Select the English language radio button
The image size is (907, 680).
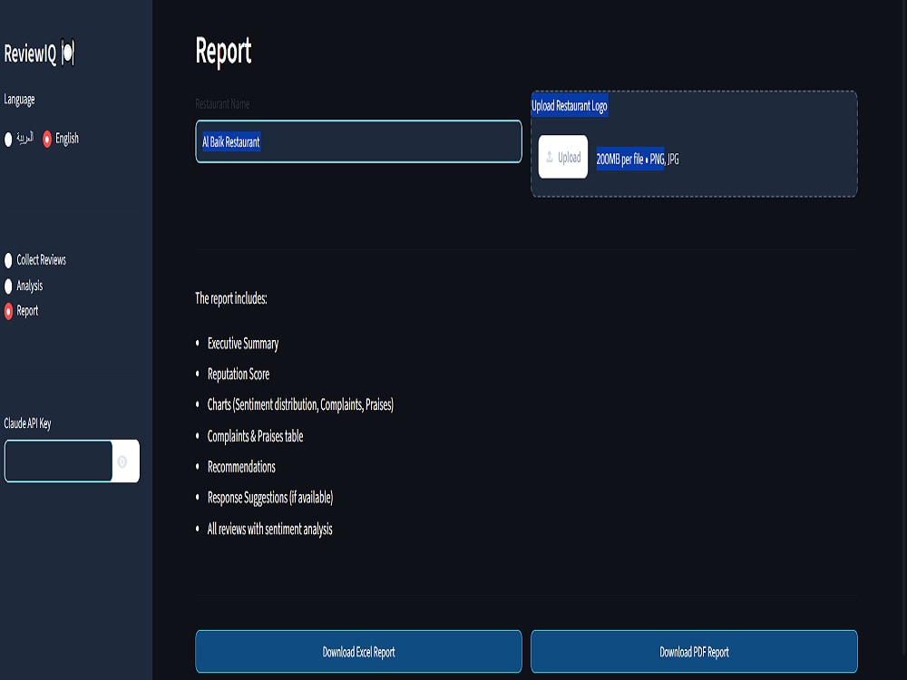coord(47,139)
